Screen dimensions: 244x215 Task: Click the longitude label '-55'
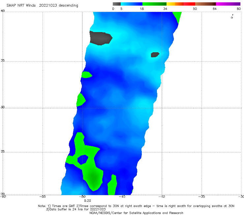(x=43, y=196)
